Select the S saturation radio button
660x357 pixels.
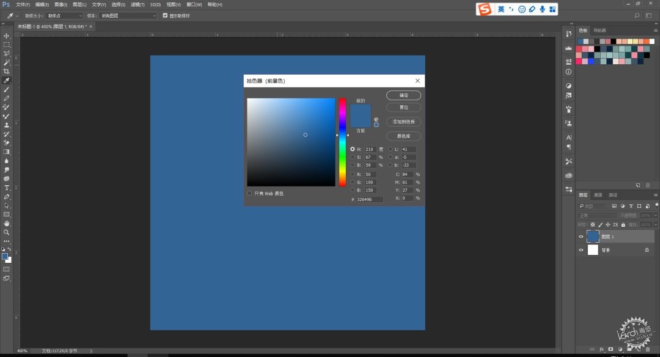click(353, 157)
